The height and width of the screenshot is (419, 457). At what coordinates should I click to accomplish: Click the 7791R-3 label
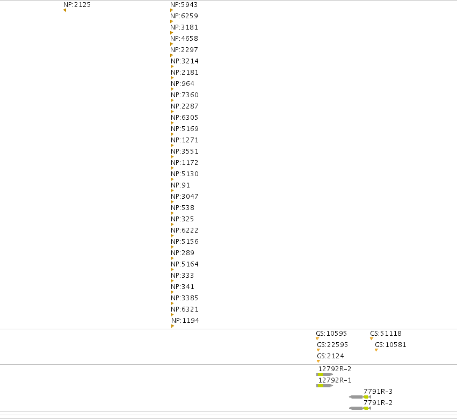pos(378,392)
